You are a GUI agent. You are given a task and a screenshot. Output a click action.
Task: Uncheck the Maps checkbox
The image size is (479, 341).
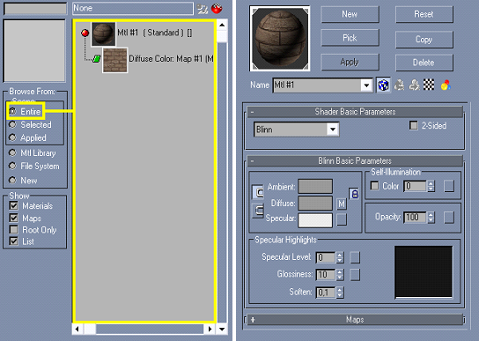click(14, 218)
